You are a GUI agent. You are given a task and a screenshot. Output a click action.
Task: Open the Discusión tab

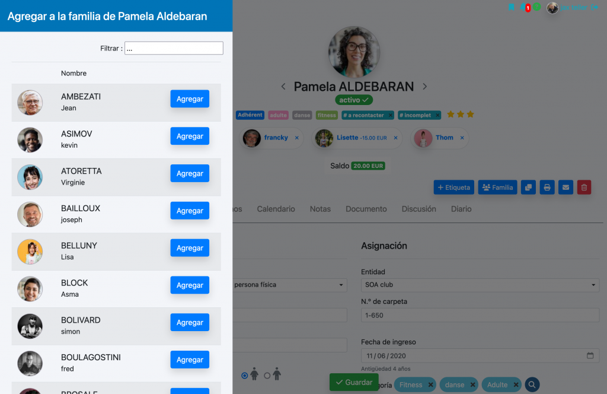pos(419,209)
